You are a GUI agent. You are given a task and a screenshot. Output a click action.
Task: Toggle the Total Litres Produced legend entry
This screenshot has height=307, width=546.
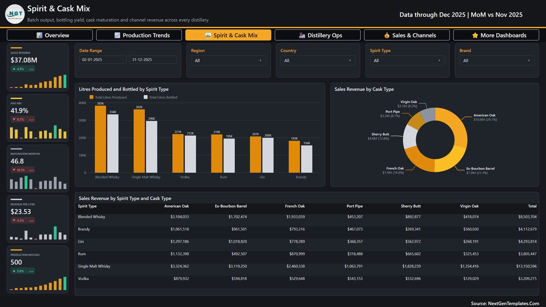tap(108, 97)
